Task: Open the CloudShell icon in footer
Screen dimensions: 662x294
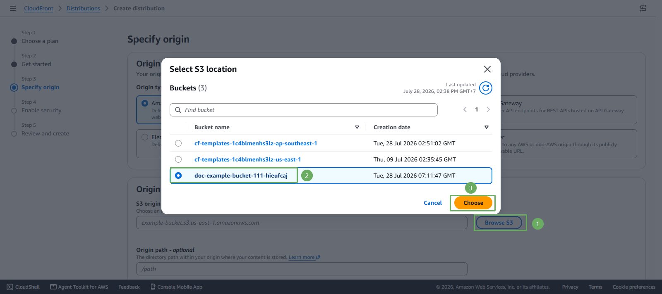Action: click(x=10, y=287)
